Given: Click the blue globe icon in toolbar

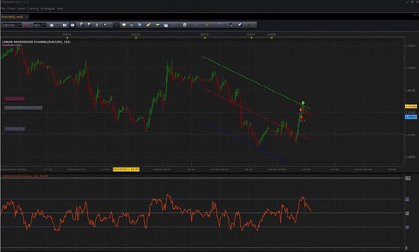Looking at the screenshot, I should click(x=139, y=25).
